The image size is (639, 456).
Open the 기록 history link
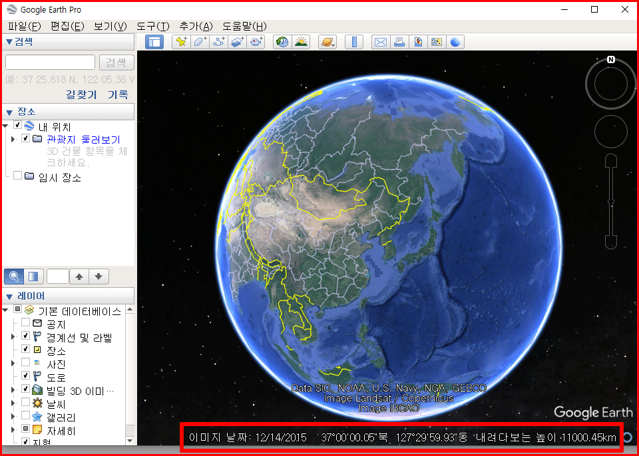[x=118, y=95]
